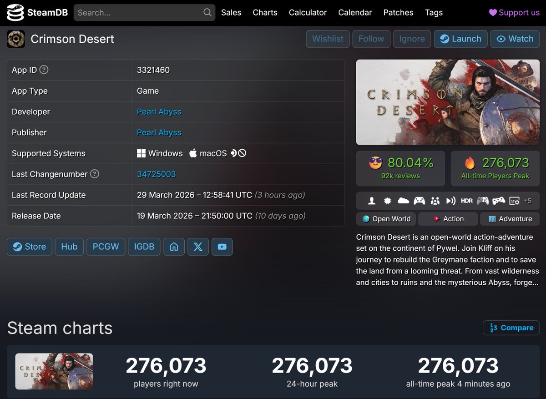Click the Steam charts game thumbnail
The height and width of the screenshot is (399, 546).
pos(54,371)
